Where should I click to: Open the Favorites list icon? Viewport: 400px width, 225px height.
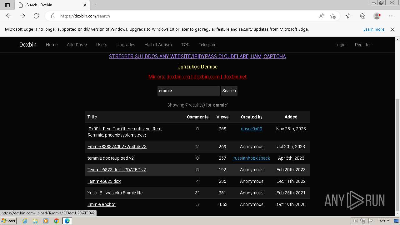pyautogui.click(x=349, y=16)
